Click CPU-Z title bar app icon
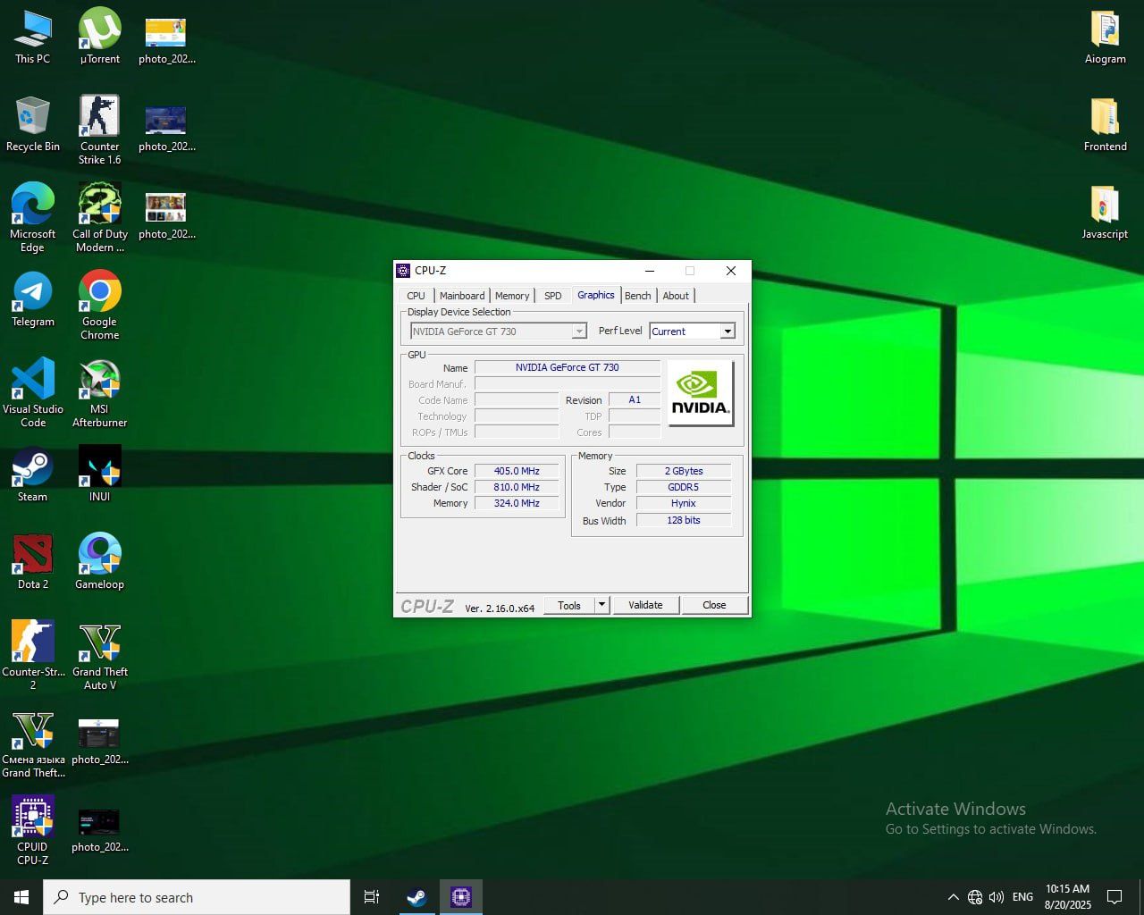 click(403, 271)
